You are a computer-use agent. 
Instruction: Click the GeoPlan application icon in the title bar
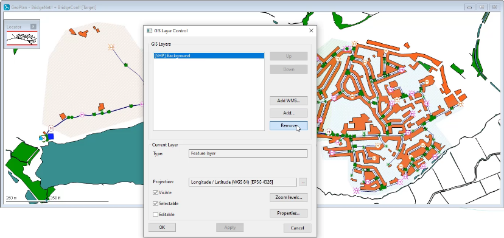pos(7,7)
